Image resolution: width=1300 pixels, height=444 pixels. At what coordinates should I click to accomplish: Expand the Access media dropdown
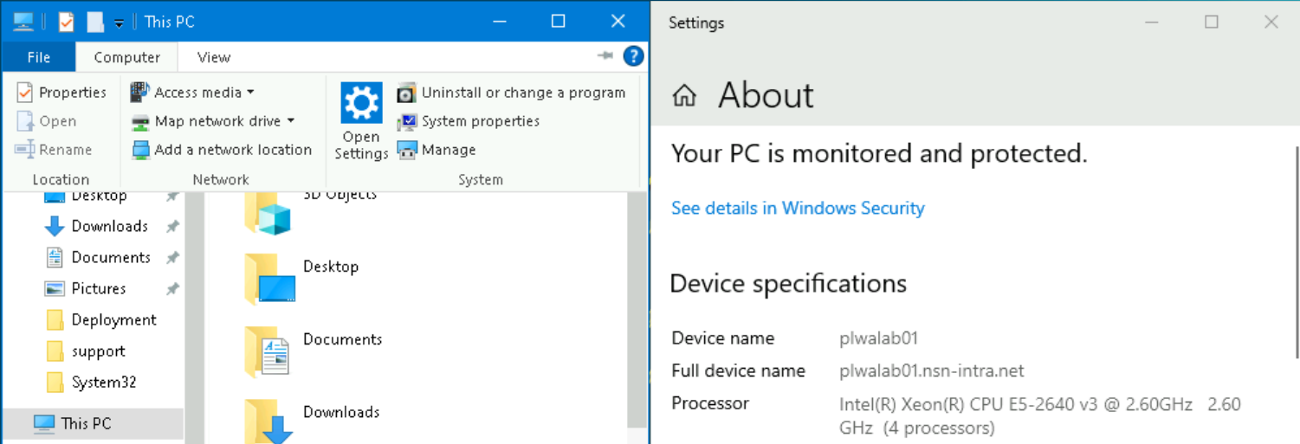click(x=250, y=93)
